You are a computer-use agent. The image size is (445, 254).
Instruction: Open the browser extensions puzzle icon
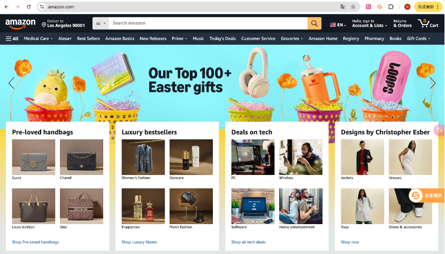(391, 7)
